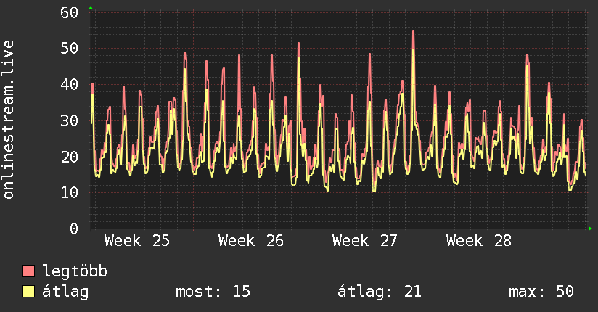
Task: Click the 60 y-axis tick label
Action: pyautogui.click(x=69, y=12)
